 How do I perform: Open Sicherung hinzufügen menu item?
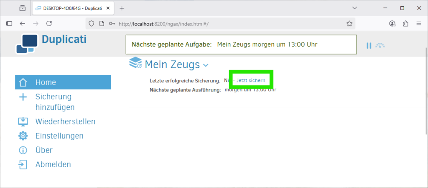click(x=55, y=102)
